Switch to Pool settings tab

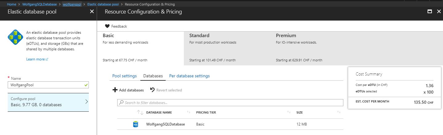coord(124,76)
